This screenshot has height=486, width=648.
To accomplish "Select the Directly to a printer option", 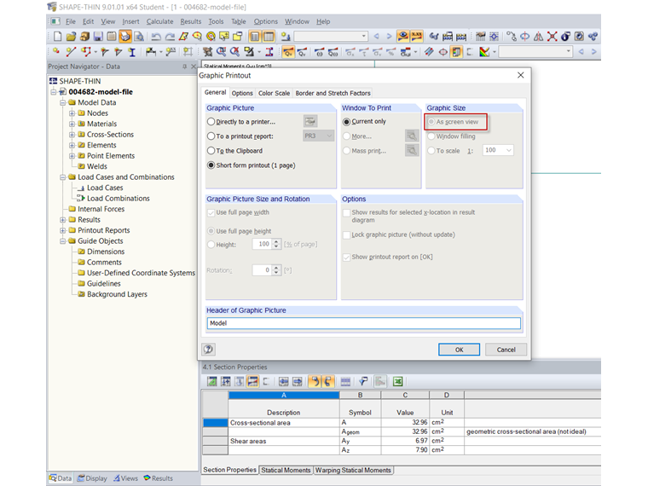I will [211, 122].
